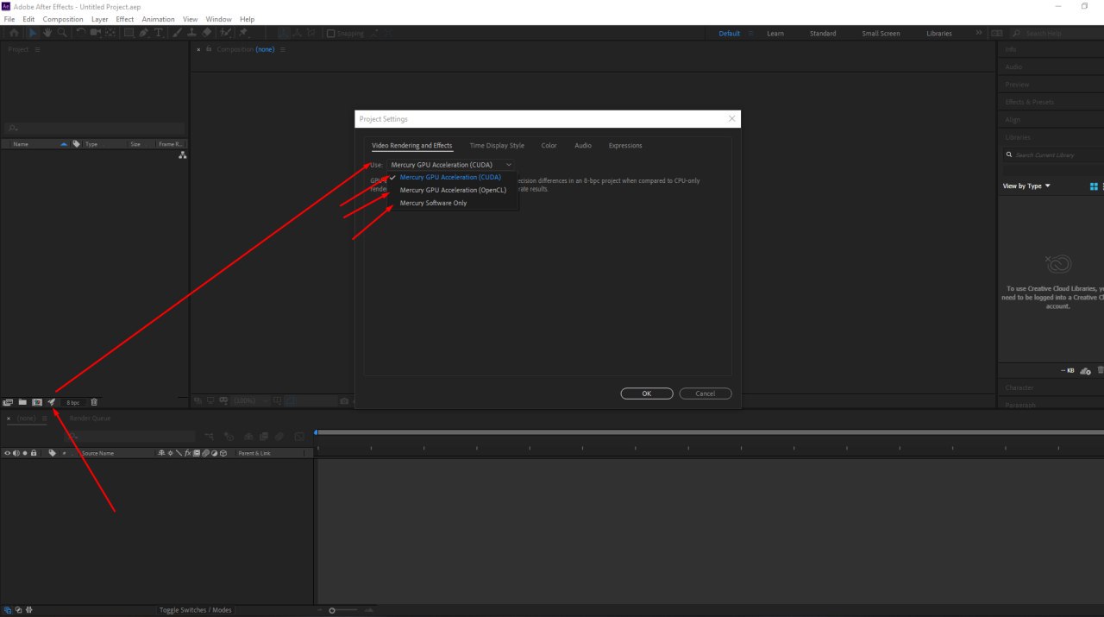Open the Project panel menu icon

tap(38, 49)
